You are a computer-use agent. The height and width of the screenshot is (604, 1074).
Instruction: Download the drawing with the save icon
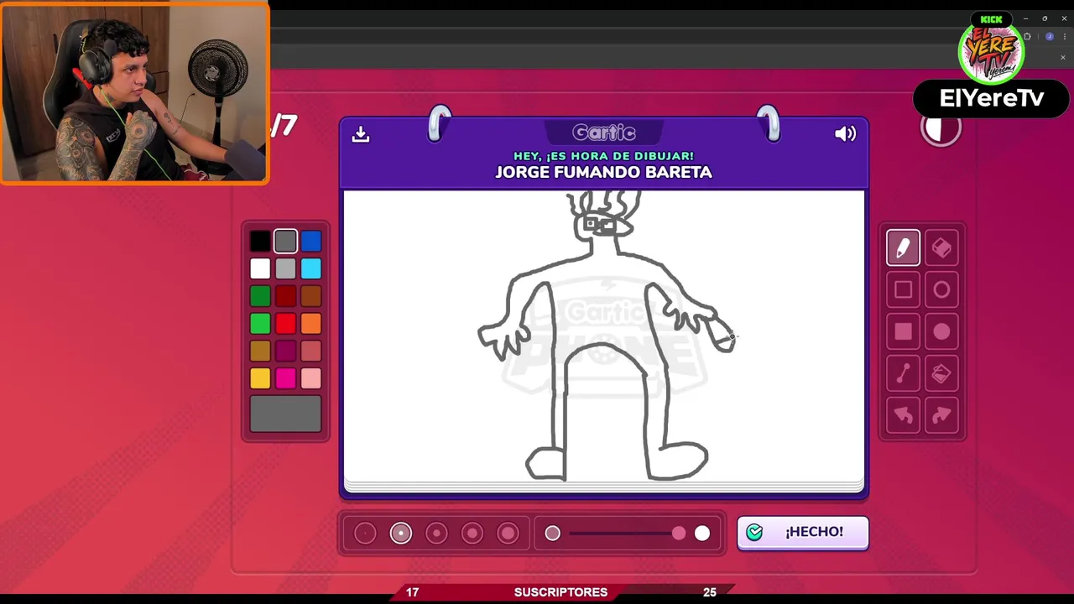[361, 134]
